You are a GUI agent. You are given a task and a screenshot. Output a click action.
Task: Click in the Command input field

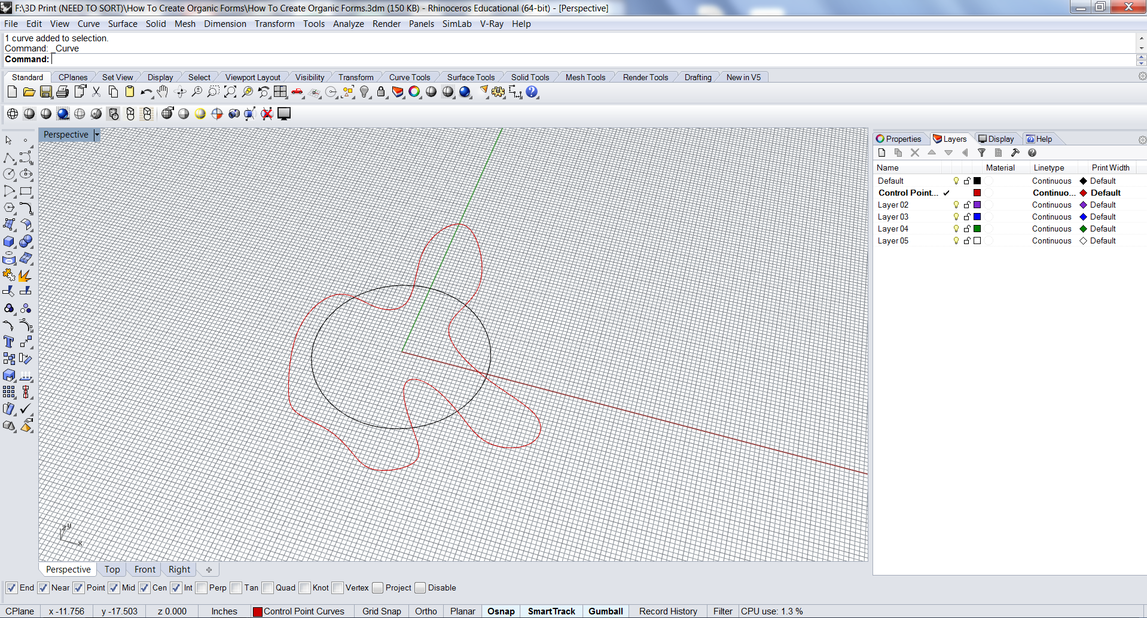coord(592,59)
